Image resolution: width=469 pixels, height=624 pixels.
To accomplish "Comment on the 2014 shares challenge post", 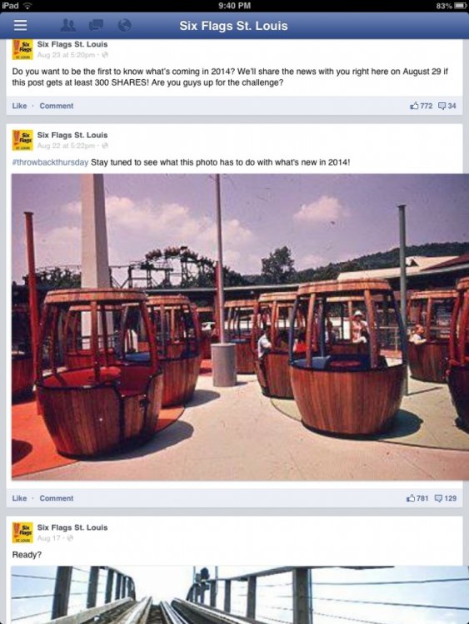I will click(56, 106).
